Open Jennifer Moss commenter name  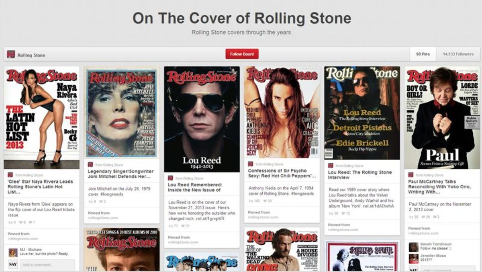[433, 256]
